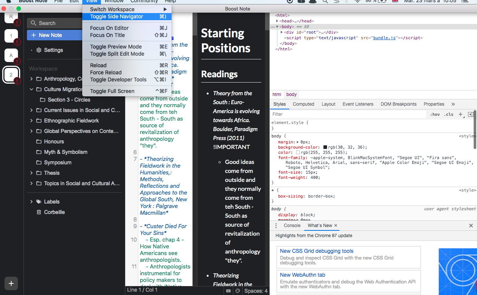Click the keyboard icon in the status bar

[x=228, y=291]
